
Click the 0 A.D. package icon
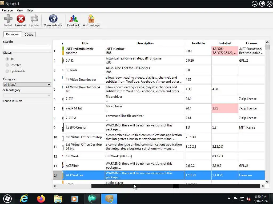(63, 61)
